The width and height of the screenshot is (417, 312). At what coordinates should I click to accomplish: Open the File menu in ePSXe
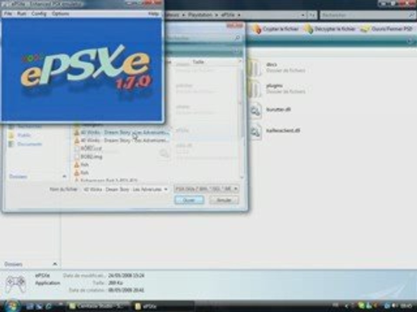click(x=8, y=13)
